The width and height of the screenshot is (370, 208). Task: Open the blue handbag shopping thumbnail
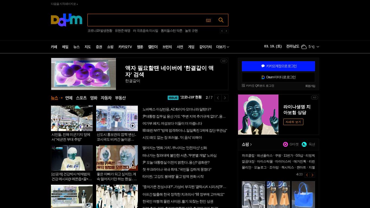pos(303,194)
